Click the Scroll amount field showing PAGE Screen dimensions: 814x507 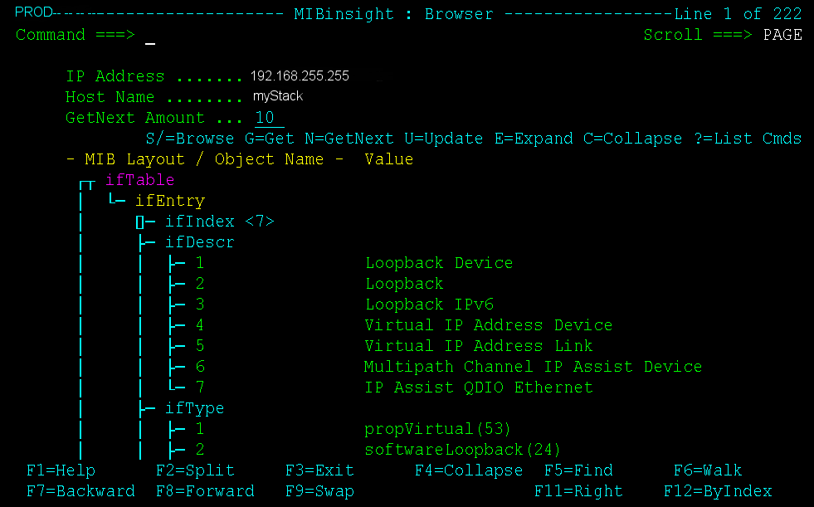(x=782, y=35)
